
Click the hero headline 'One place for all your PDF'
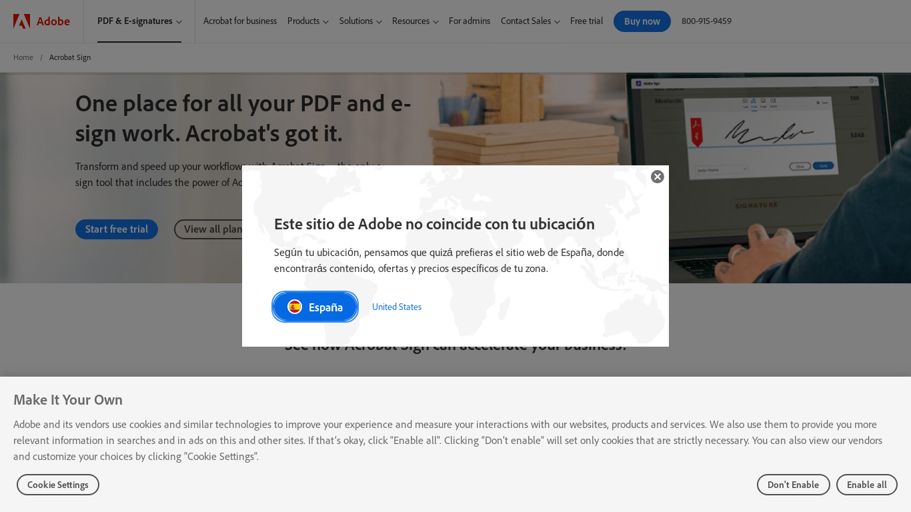[x=243, y=118]
